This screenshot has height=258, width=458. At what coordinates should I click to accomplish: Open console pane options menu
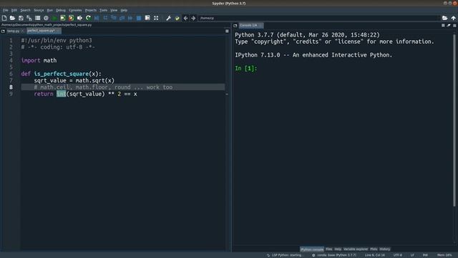pyautogui.click(x=454, y=26)
